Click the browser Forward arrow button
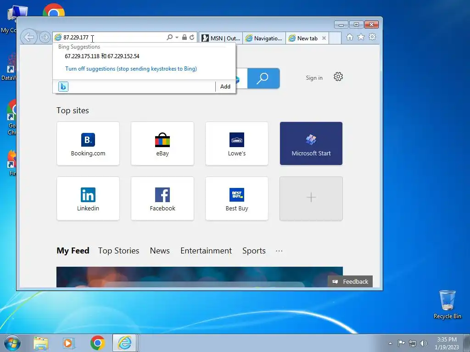Image resolution: width=470 pixels, height=352 pixels. (45, 38)
